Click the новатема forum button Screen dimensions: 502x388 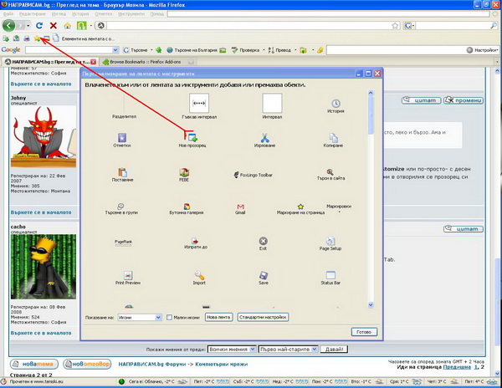[34, 364]
